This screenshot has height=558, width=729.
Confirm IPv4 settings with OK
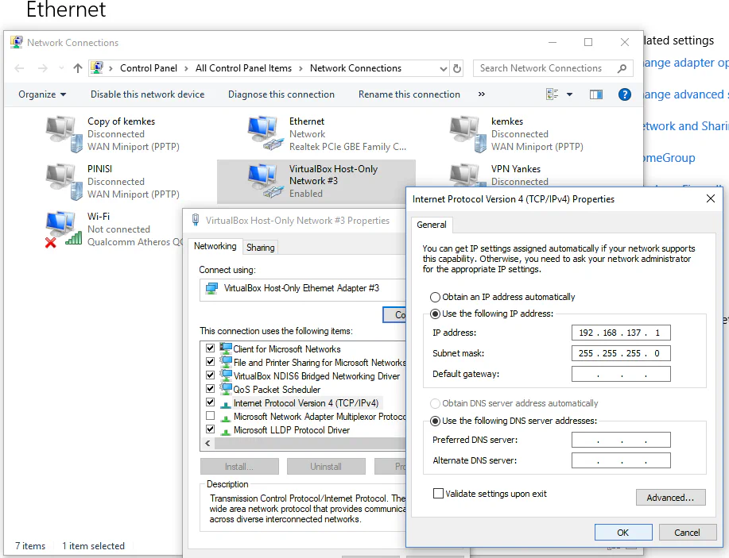pos(623,533)
